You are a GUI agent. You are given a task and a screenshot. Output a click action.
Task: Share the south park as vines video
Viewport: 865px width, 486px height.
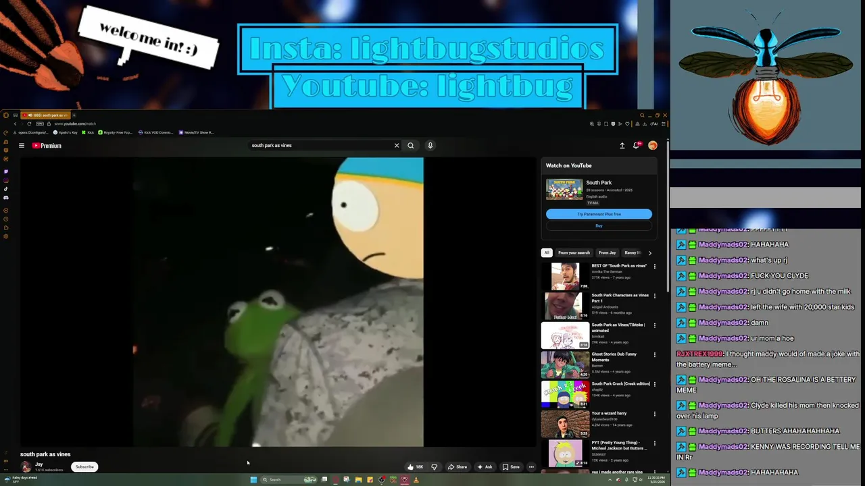click(x=458, y=467)
